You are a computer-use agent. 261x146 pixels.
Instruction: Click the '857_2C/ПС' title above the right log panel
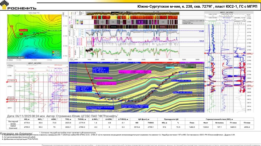(x=227, y=12)
